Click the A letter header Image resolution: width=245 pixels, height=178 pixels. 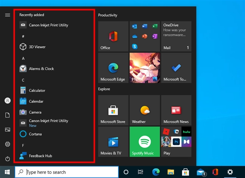23,59
